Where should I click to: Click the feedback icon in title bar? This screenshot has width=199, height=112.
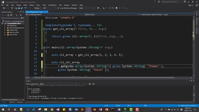[159, 2]
